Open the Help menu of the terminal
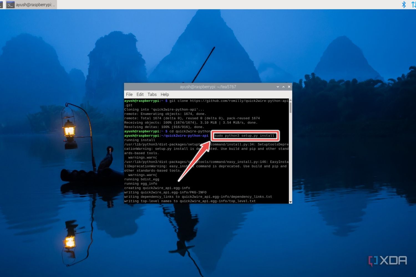 coord(165,94)
